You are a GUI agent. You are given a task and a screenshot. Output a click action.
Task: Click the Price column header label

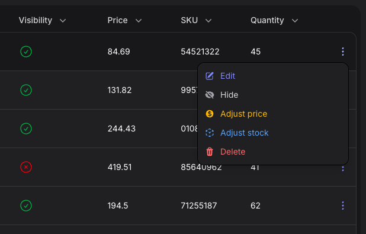[x=117, y=20]
